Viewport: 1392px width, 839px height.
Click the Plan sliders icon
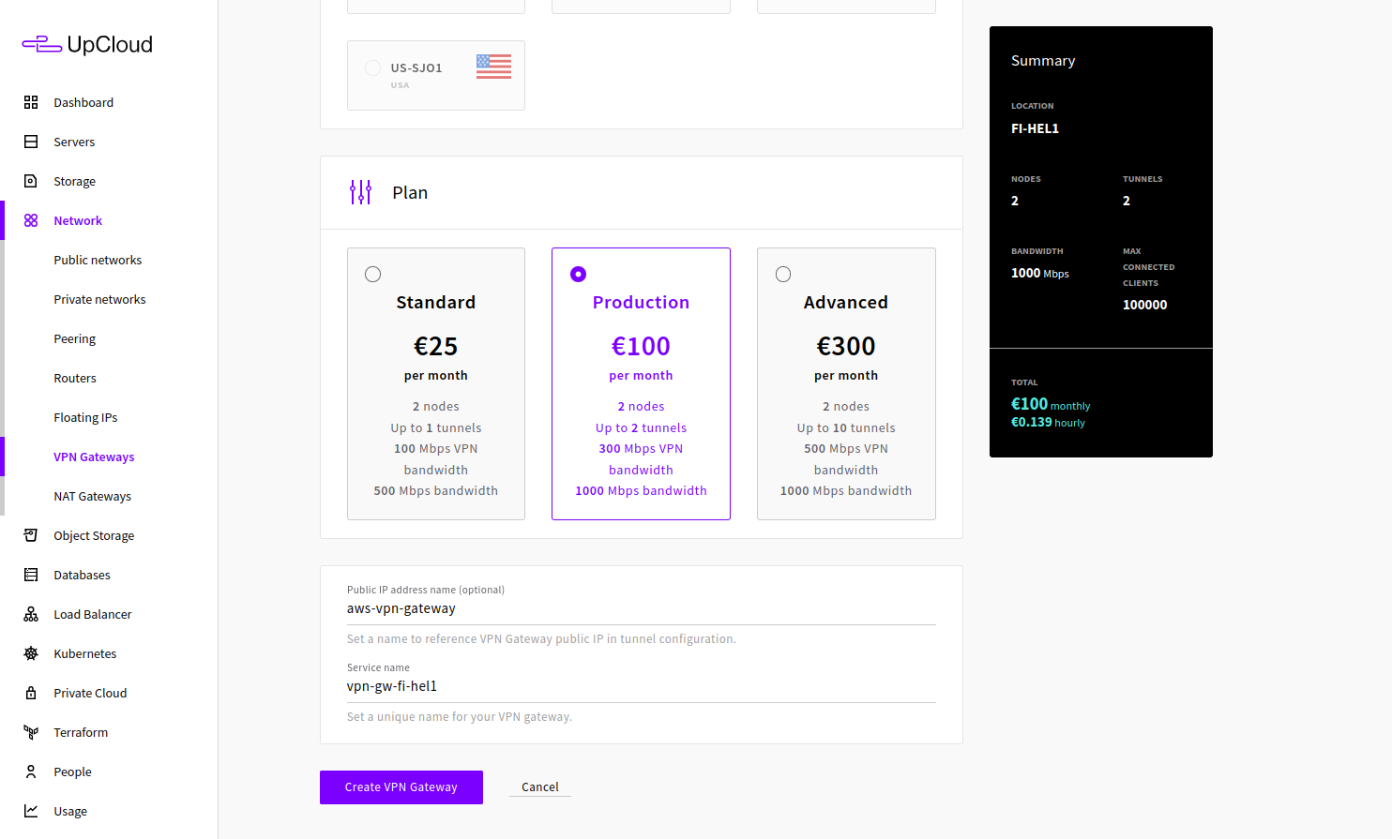360,192
